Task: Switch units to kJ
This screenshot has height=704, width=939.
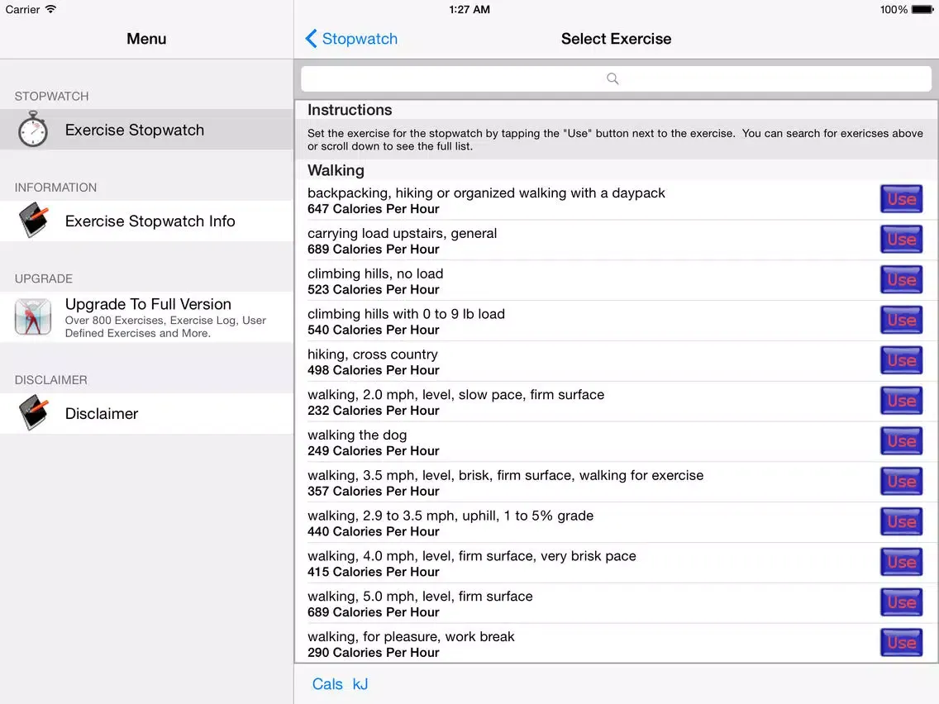Action: click(360, 683)
